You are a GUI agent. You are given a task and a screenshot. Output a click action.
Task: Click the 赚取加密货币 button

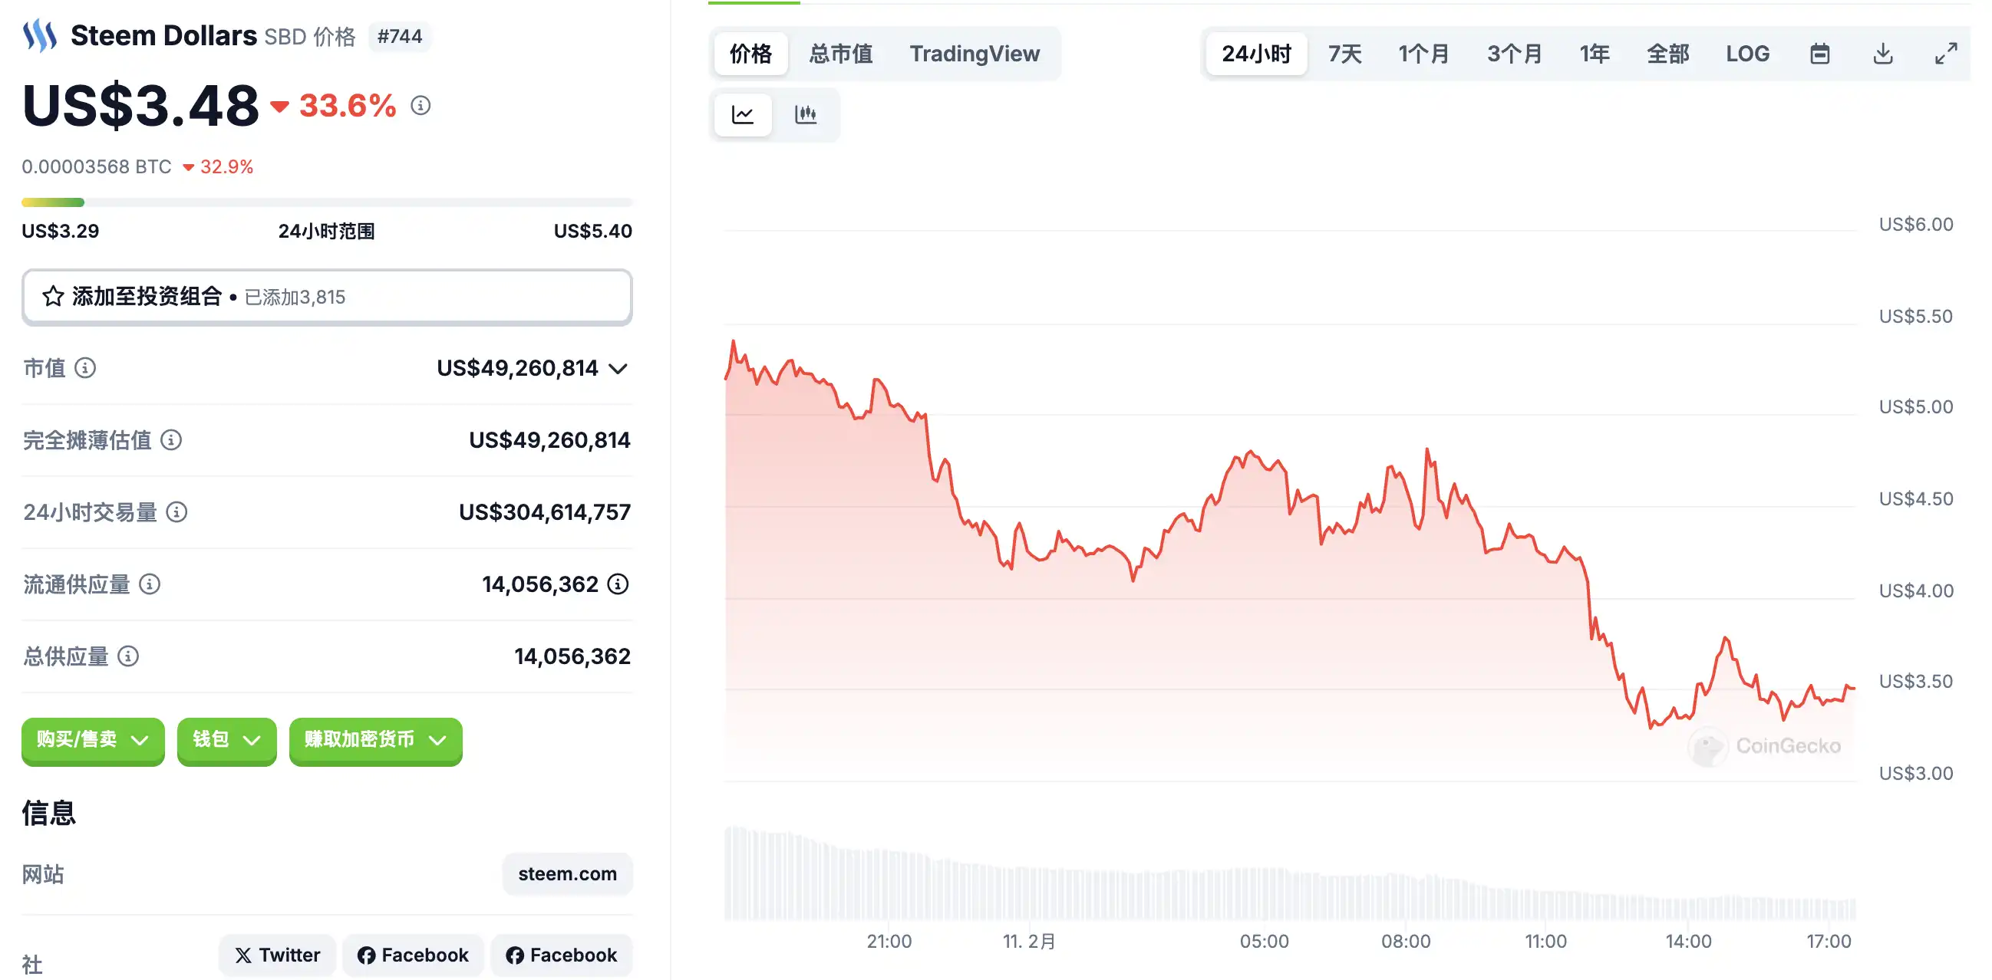[375, 740]
